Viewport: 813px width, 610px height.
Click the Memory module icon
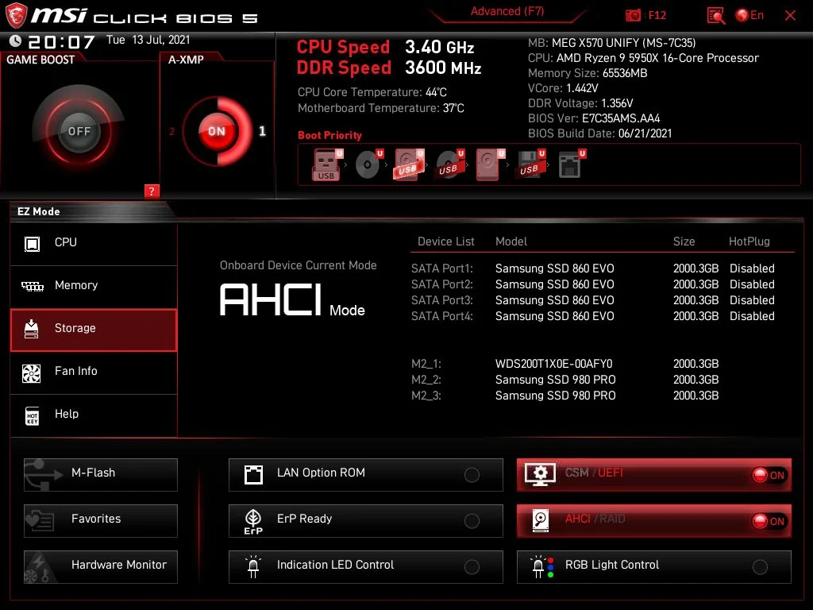(x=32, y=286)
